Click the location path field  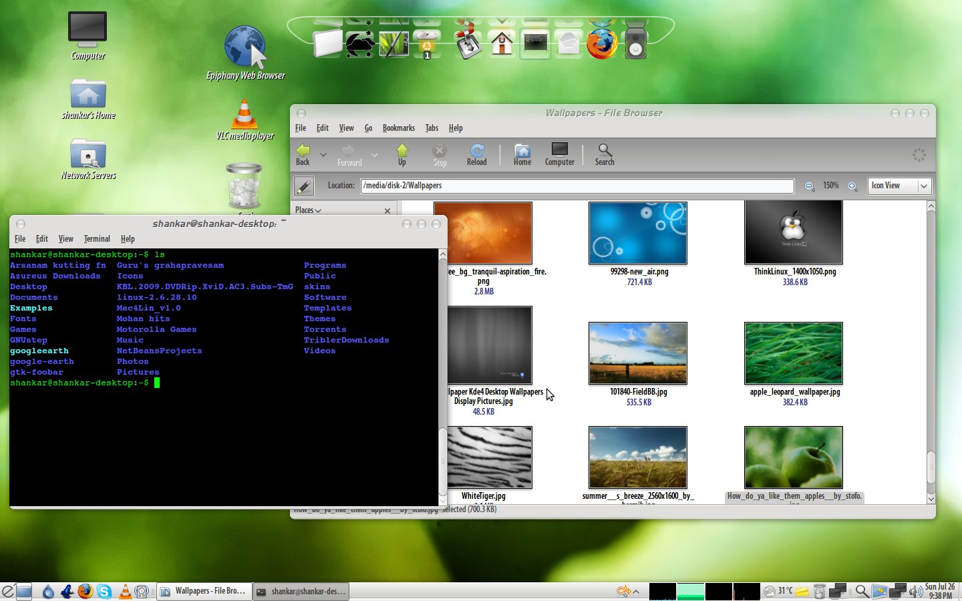(x=577, y=186)
